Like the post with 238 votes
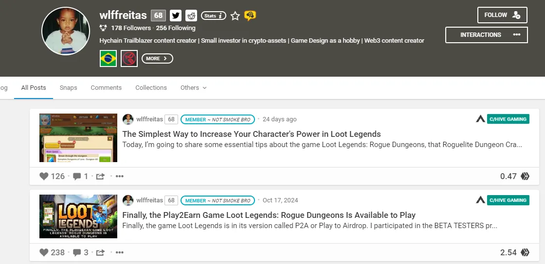 click(x=44, y=252)
